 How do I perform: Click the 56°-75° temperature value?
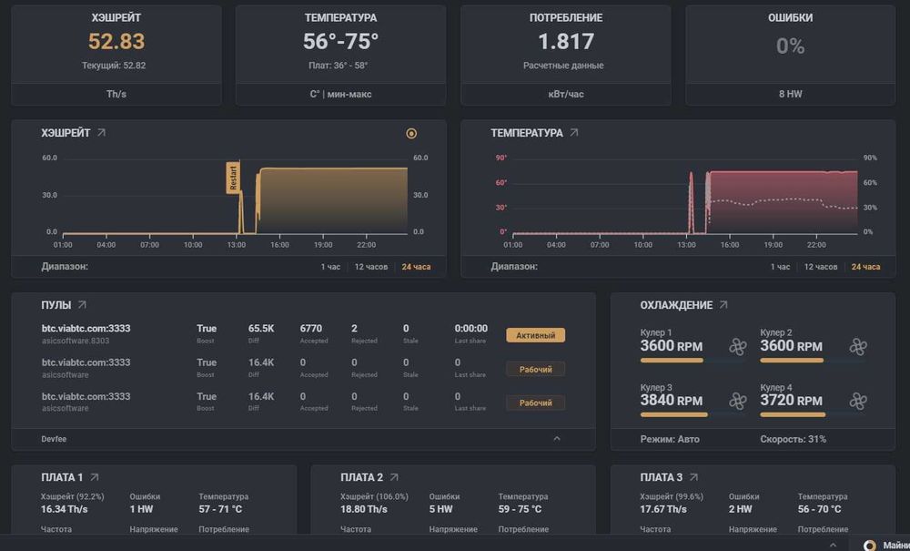(340, 41)
